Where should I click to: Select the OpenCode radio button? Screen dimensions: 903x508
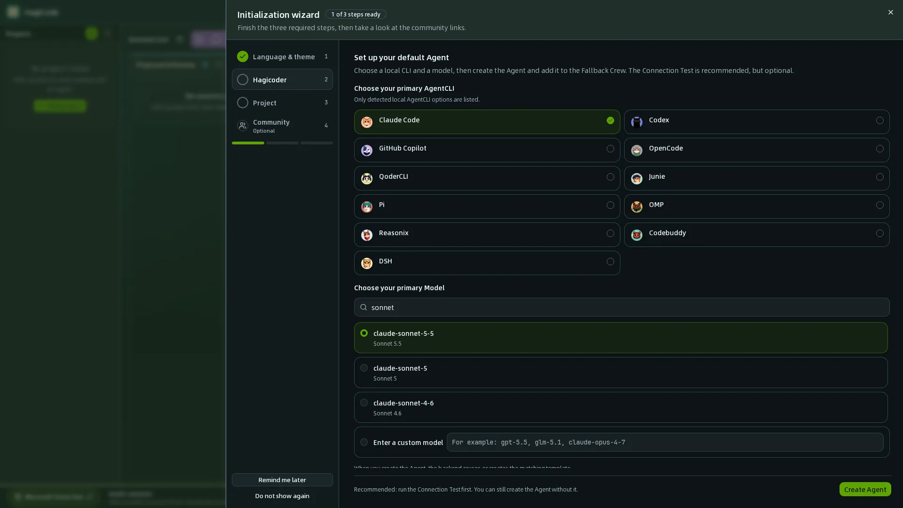tap(879, 149)
